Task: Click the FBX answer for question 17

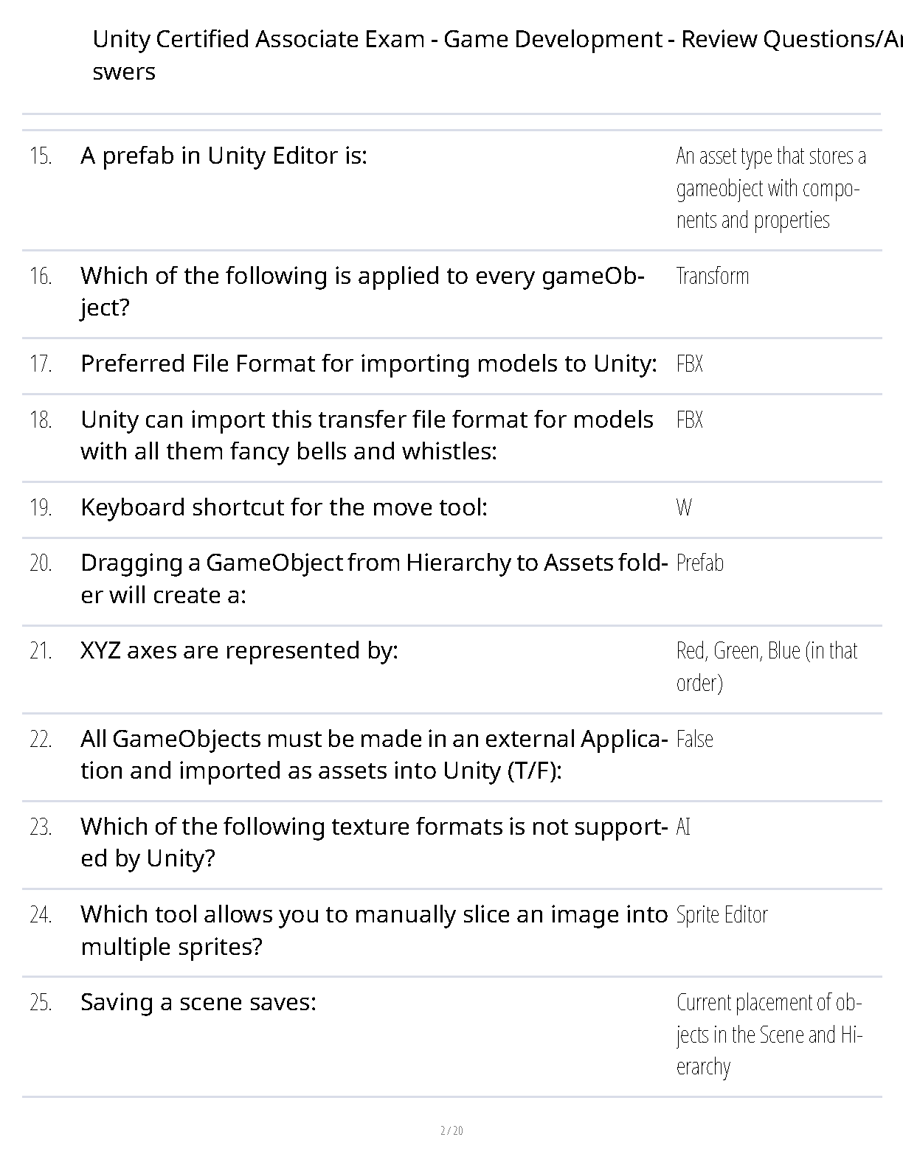Action: 689,364
